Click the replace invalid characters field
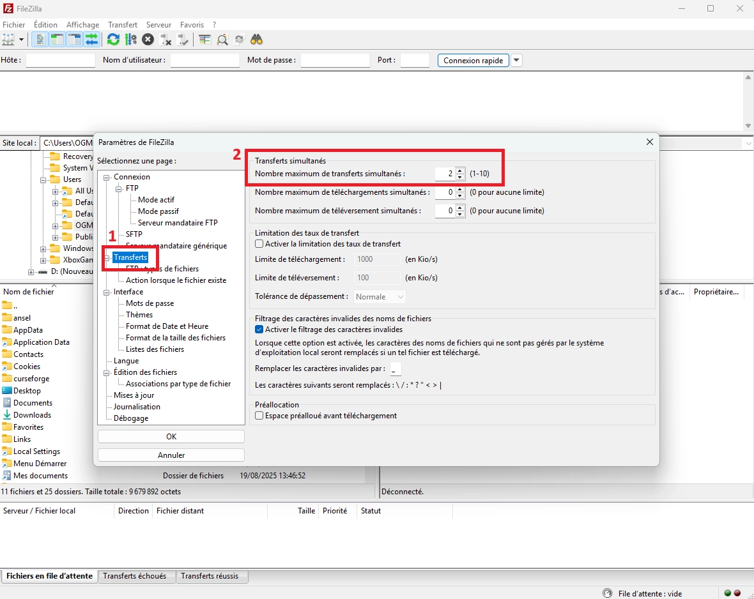This screenshot has width=754, height=599. [x=396, y=368]
